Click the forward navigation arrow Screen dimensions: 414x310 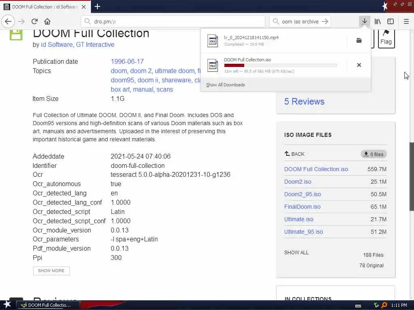(x=22, y=22)
